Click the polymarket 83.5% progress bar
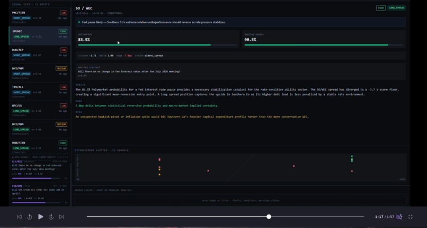The image size is (427, 228). [157, 45]
